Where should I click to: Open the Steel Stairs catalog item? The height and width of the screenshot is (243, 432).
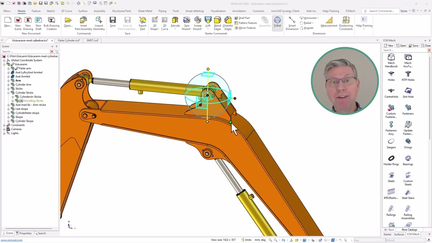pos(408,194)
